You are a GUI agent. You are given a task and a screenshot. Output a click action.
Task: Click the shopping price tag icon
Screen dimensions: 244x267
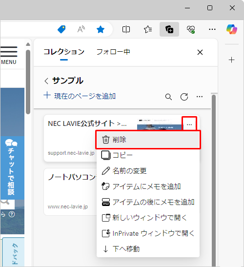coord(61,29)
